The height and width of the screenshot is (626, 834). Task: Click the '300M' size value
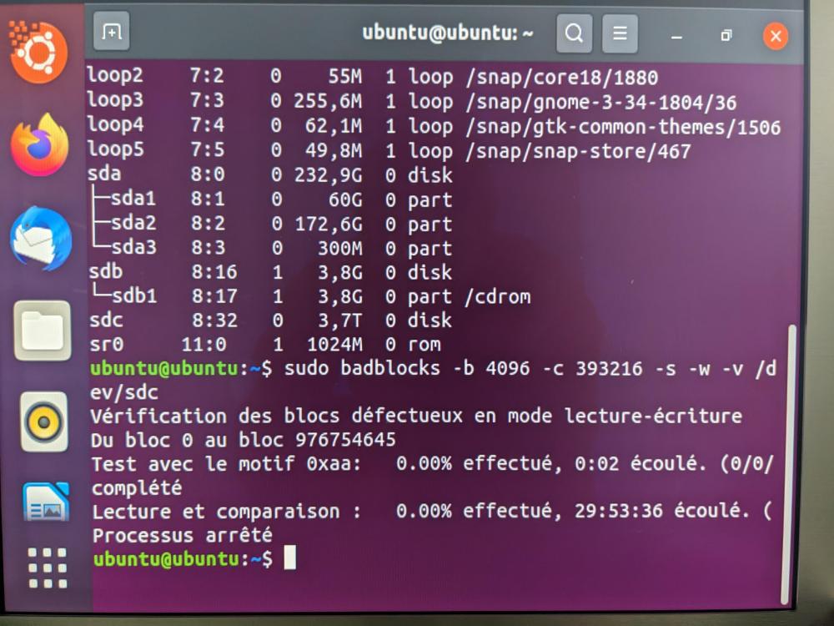[340, 249]
